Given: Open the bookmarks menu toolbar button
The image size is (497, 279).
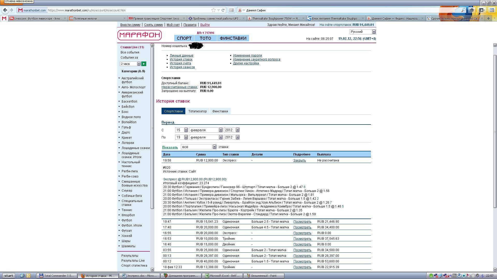Looking at the screenshot, I should (x=482, y=10).
